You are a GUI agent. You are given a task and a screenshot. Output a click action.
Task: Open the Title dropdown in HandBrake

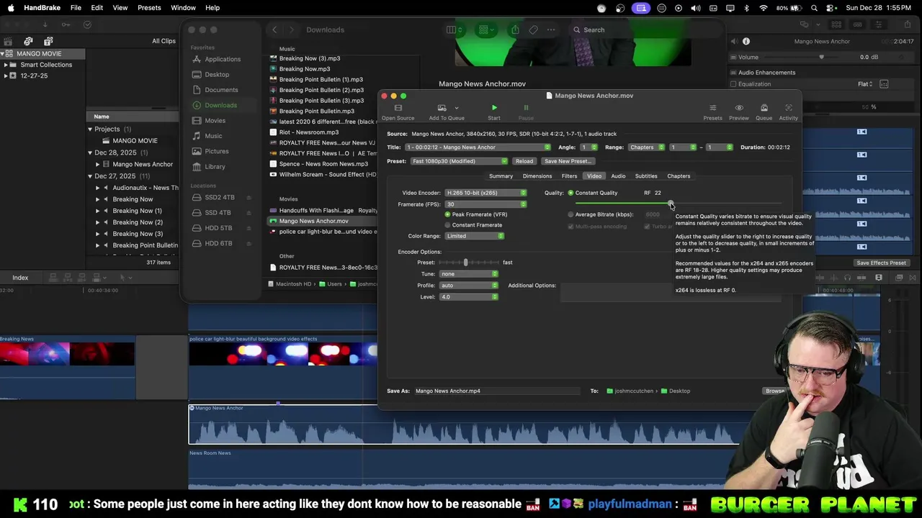point(478,147)
